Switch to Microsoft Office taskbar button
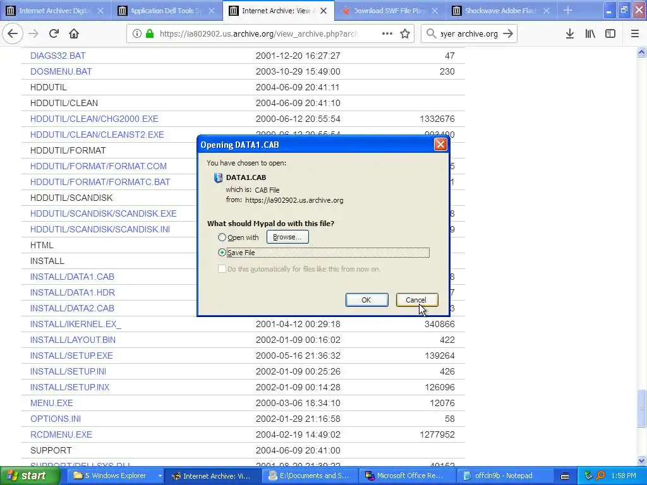The width and height of the screenshot is (647, 485). click(x=409, y=476)
